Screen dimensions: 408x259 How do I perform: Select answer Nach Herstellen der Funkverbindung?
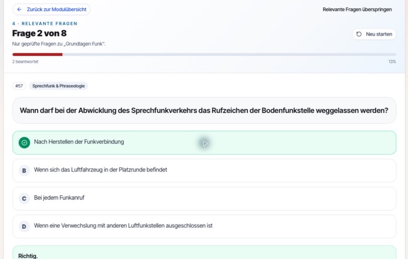click(x=204, y=142)
